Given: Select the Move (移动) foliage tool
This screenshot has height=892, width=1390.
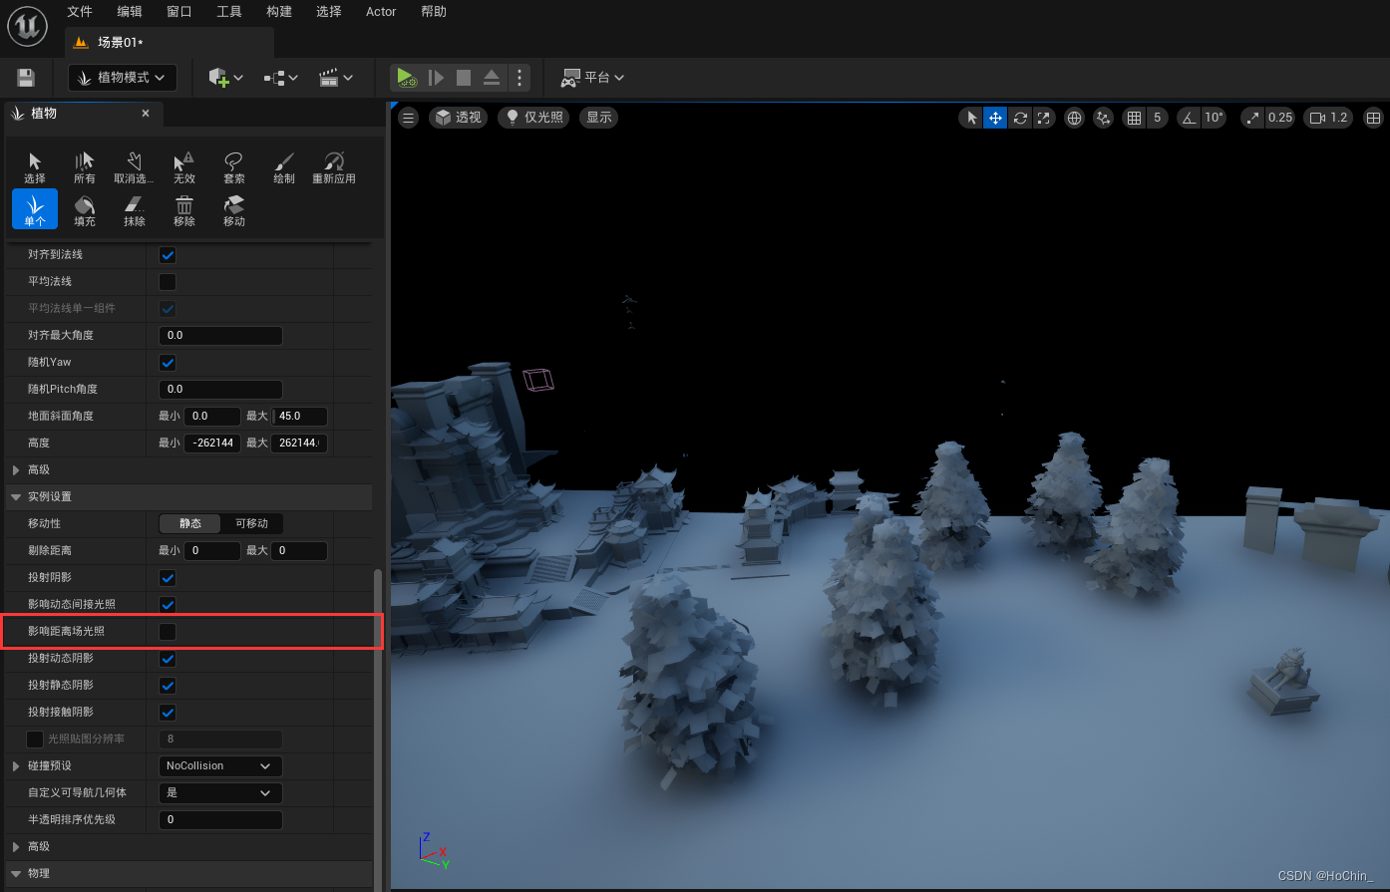Looking at the screenshot, I should point(233,208).
